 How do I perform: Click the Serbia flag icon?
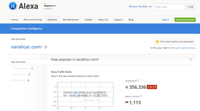point(127,102)
